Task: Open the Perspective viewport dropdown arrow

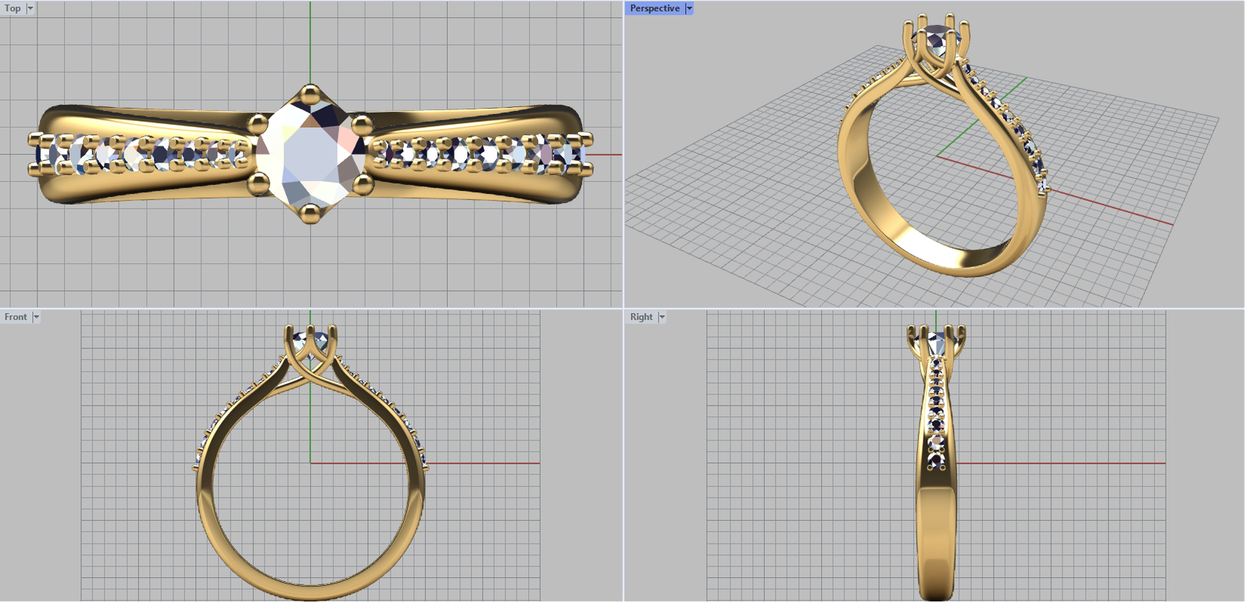Action: point(689,9)
